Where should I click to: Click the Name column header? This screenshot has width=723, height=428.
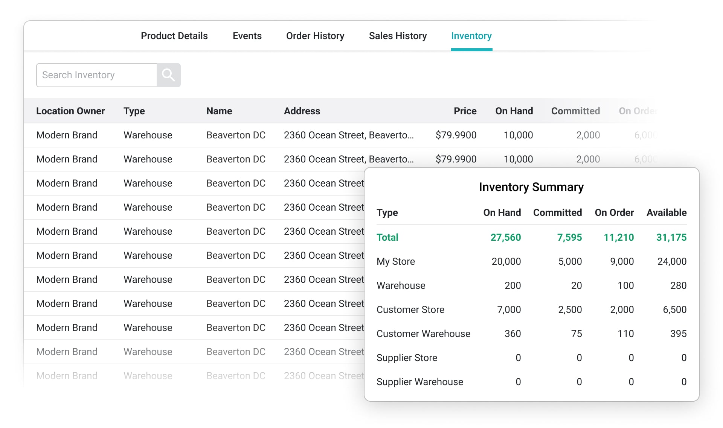pyautogui.click(x=219, y=111)
